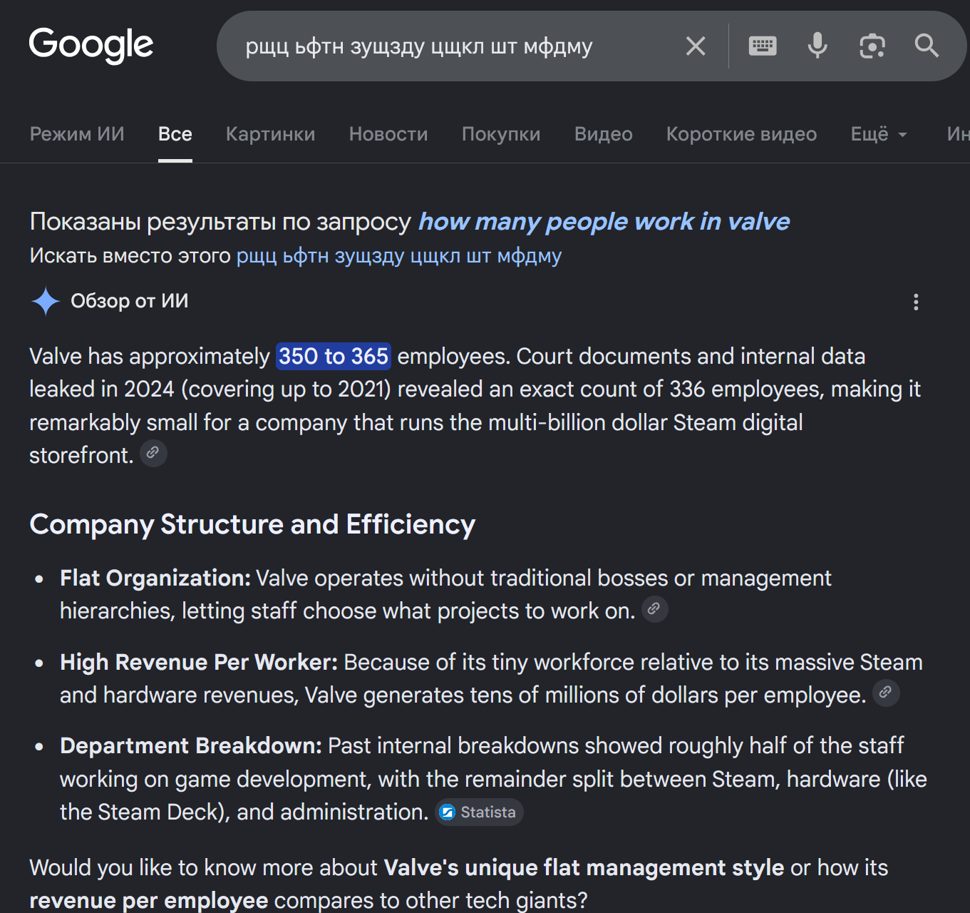Follow the corrected query 'how many people work in valve'

pos(604,222)
